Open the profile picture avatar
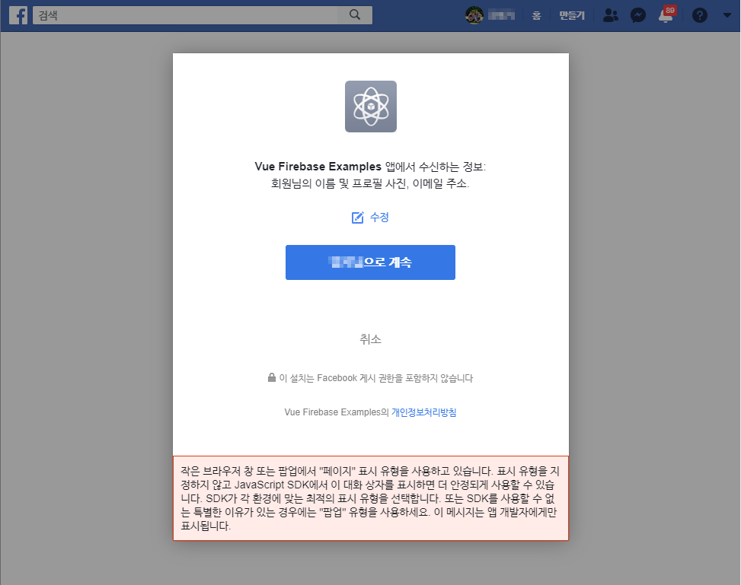This screenshot has height=585, width=741. point(474,15)
